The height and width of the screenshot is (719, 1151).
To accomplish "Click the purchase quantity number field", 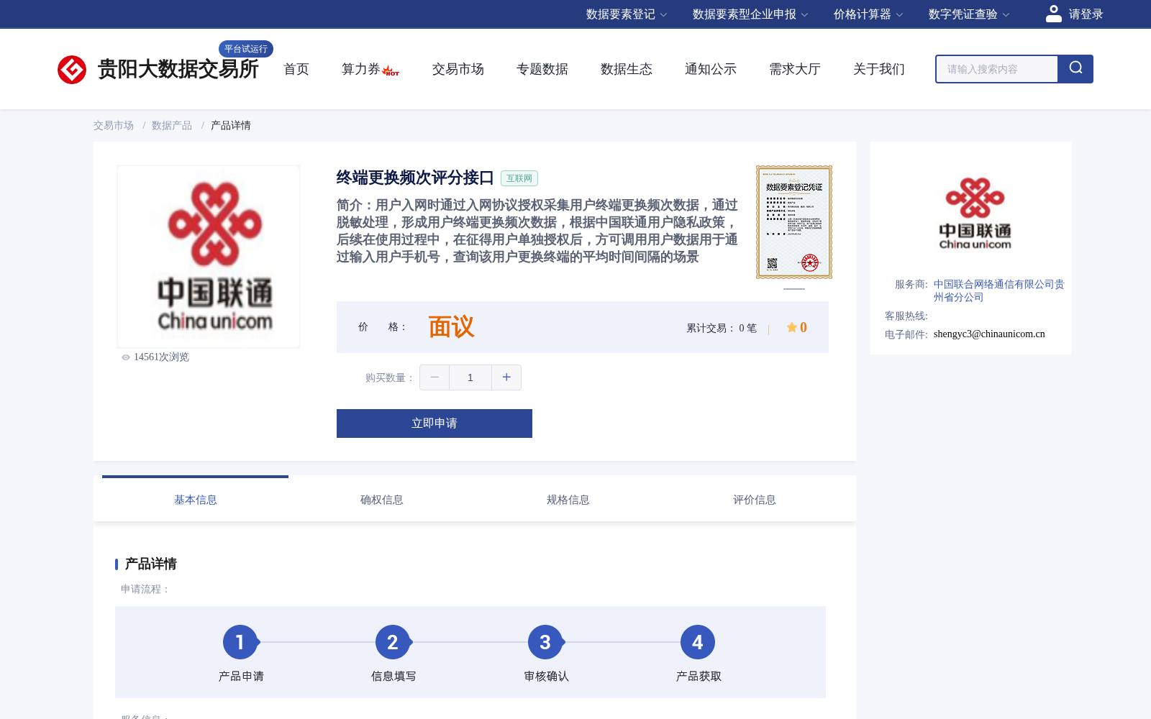I will 470,377.
